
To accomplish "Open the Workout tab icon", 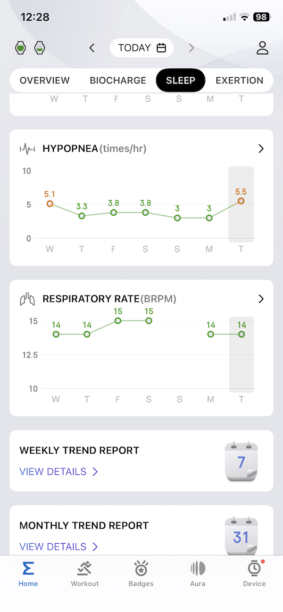I will pyautogui.click(x=85, y=569).
